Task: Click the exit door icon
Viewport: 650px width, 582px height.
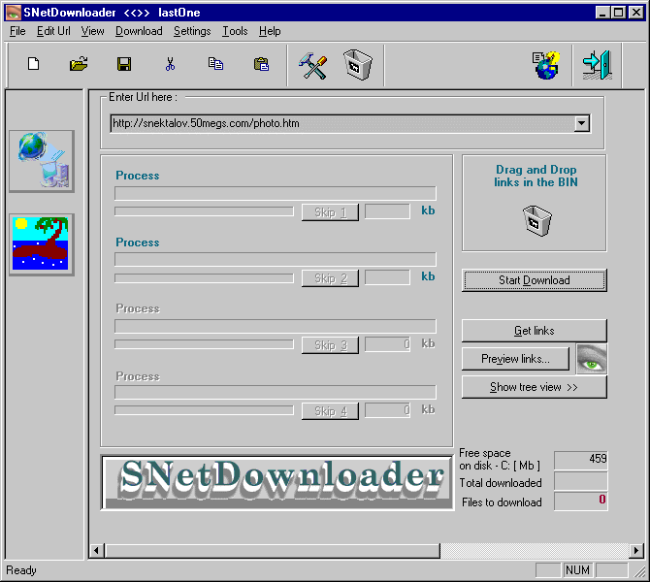Action: [598, 65]
